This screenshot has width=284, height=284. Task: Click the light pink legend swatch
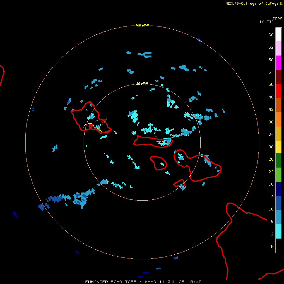tap(279, 48)
